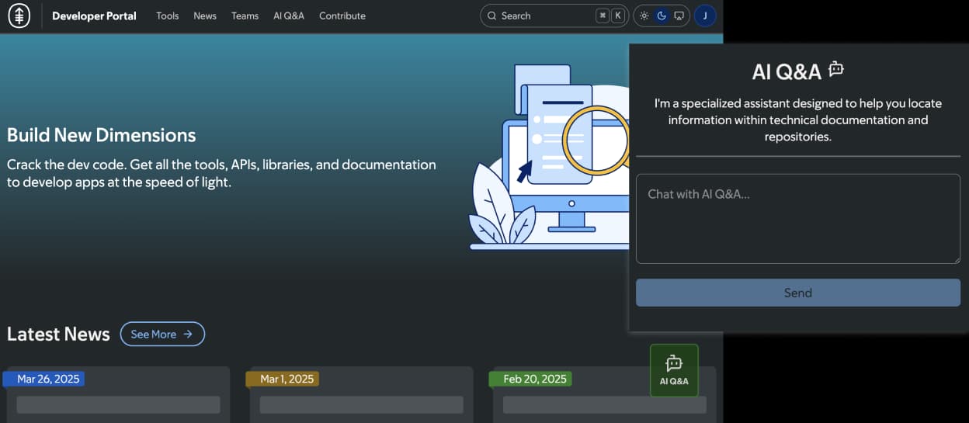969x423 pixels.
Task: Click the Build New Dimensions heading
Action: click(101, 135)
